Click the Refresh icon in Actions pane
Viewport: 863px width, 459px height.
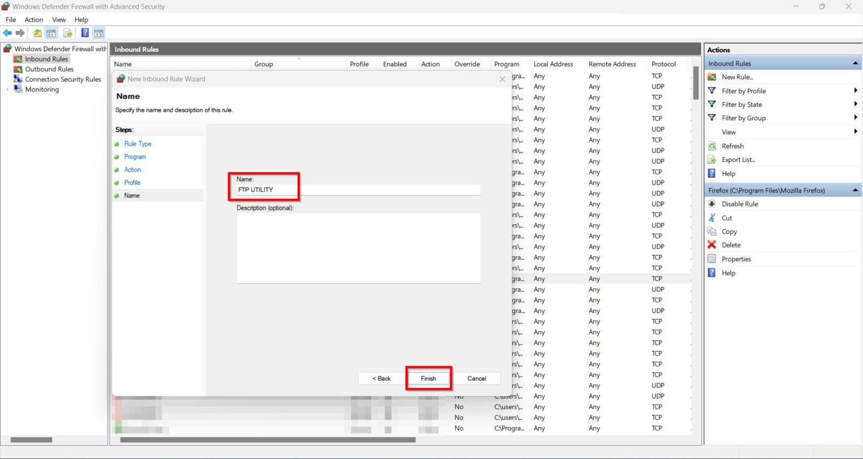(712, 146)
